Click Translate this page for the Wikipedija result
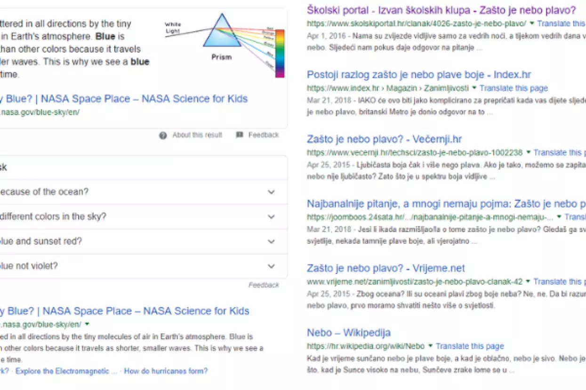The height and width of the screenshot is (390, 586). pyautogui.click(x=469, y=346)
